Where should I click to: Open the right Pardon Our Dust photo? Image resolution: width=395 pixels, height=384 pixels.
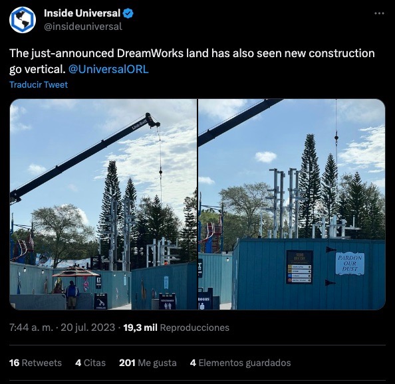click(292, 204)
